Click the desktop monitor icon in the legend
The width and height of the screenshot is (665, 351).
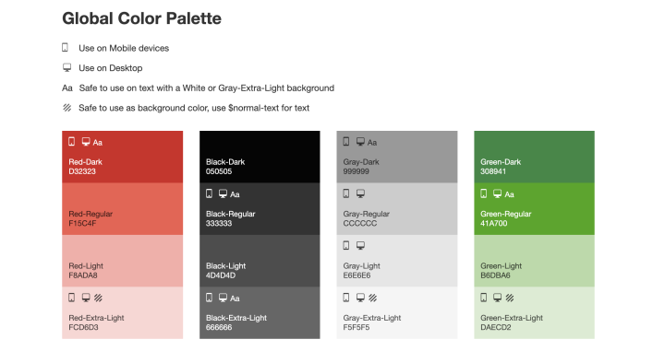point(67,67)
